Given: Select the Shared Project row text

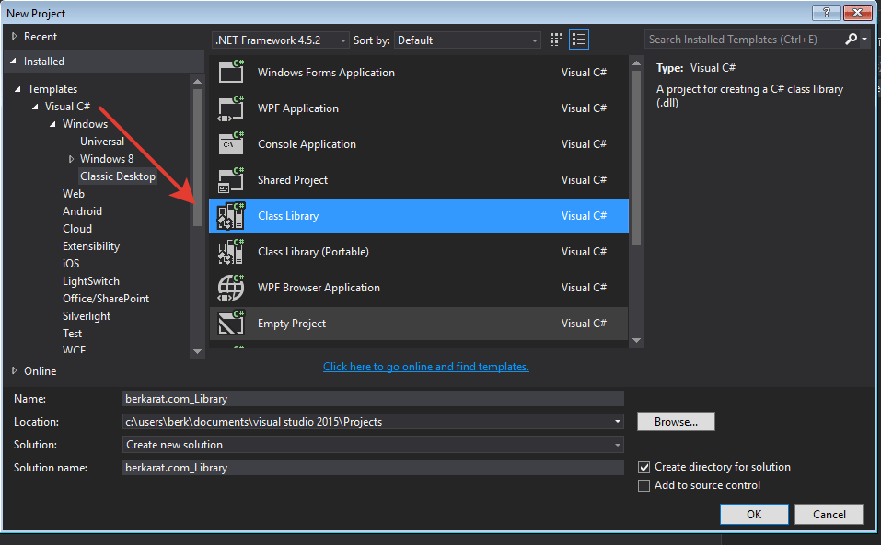Looking at the screenshot, I should tap(292, 180).
